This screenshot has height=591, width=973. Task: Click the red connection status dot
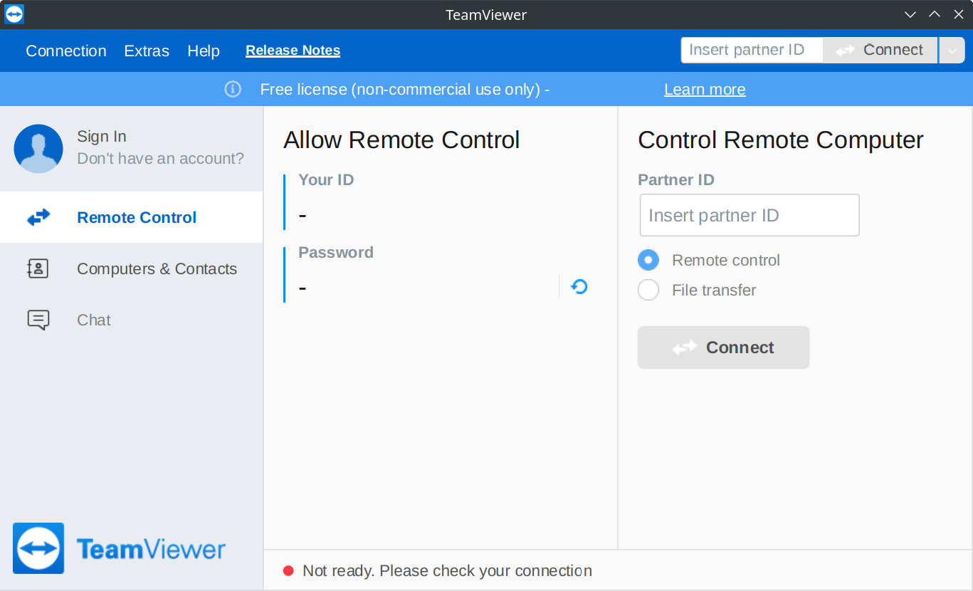[x=288, y=570]
